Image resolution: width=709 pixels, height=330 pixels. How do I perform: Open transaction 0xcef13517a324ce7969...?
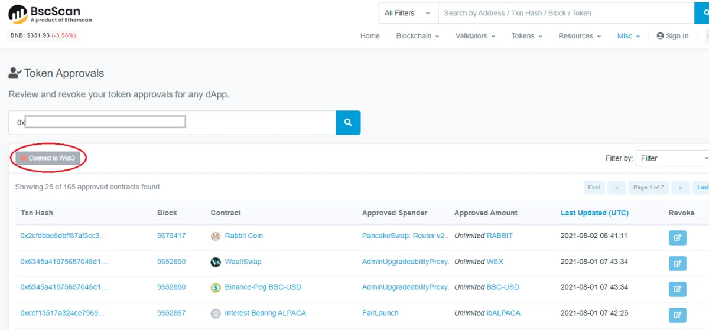tap(63, 313)
